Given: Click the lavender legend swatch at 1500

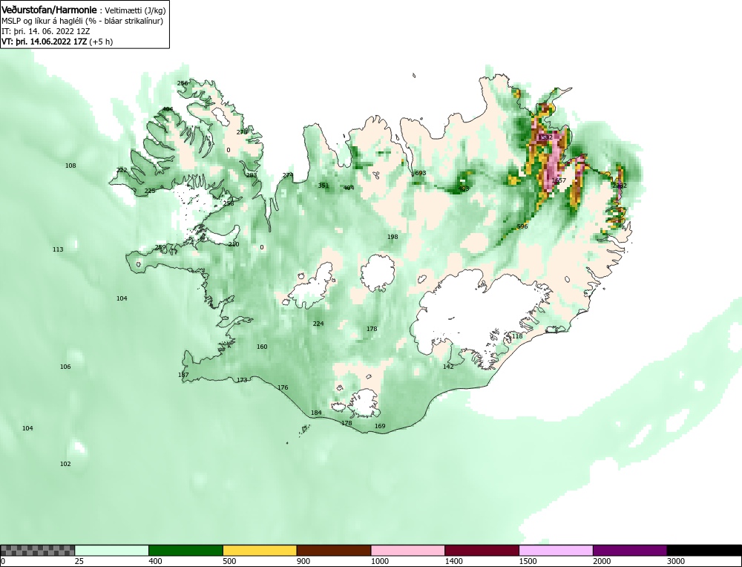Looking at the screenshot, I should 556,551.
